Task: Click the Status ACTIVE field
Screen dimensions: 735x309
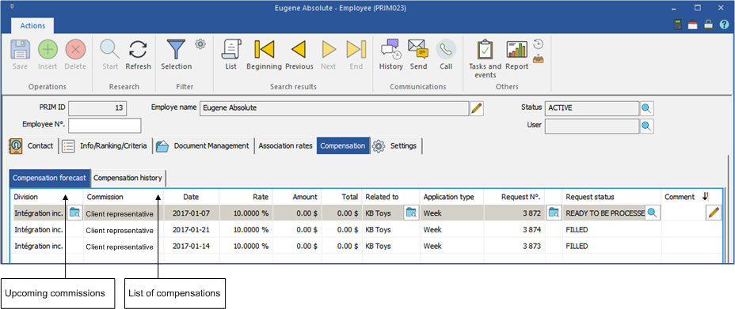Action: (x=592, y=108)
